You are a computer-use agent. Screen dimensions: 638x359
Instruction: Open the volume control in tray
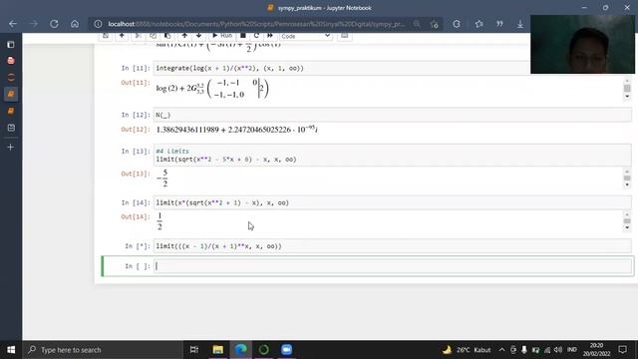[558, 350]
